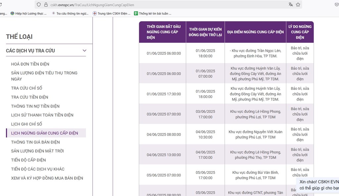Click Bùi Văn Bình, phường Phú Lợi location

tap(255, 175)
